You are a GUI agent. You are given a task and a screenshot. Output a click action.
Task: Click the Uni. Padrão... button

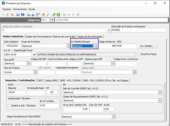click(x=147, y=46)
